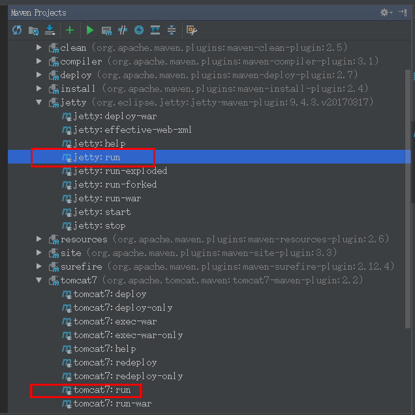Click the tomcat7:help goal icon
The image size is (415, 415).
(67, 349)
